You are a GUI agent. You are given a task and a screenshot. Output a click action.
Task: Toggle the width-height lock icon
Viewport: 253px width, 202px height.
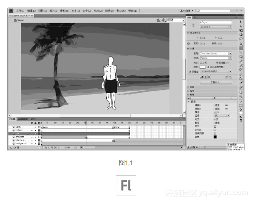point(188,44)
